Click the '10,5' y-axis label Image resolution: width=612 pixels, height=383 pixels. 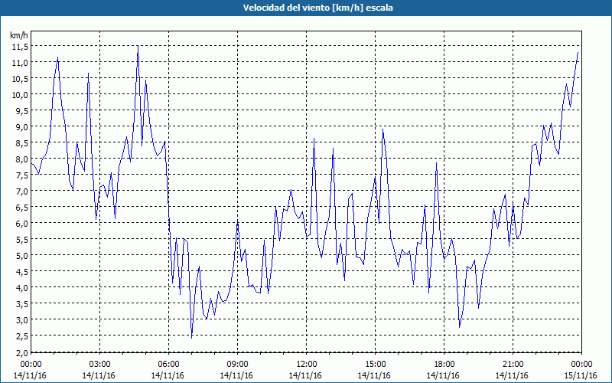20,79
